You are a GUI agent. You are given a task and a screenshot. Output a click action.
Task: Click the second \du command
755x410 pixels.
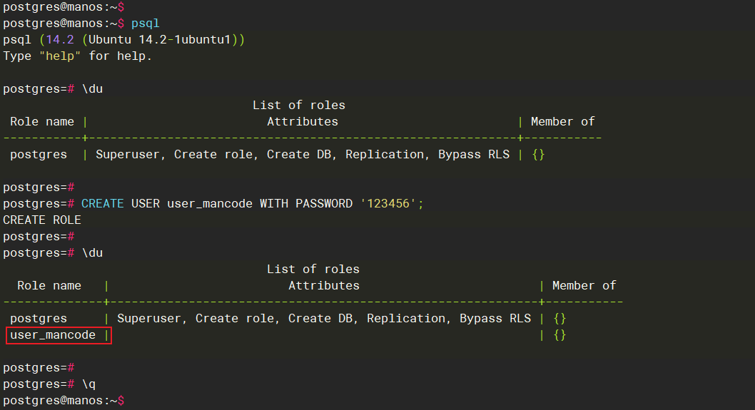coord(92,253)
